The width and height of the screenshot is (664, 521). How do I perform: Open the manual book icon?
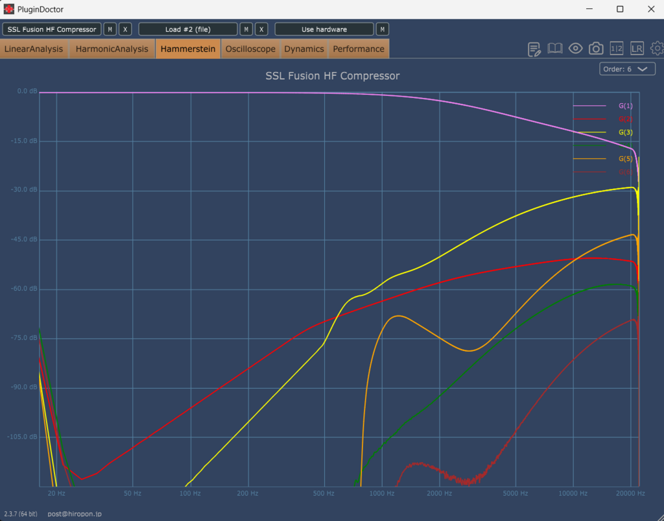coord(555,49)
